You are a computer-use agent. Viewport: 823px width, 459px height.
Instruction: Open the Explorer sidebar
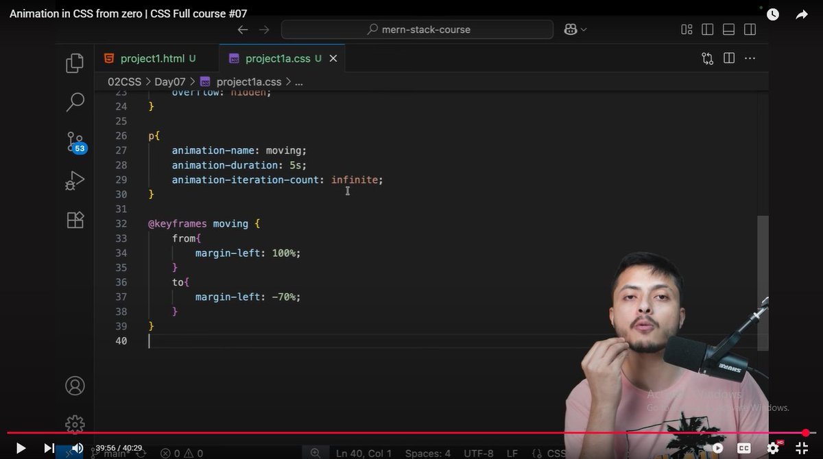point(75,62)
